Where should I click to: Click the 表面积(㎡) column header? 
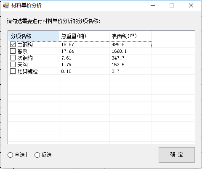point(130,36)
